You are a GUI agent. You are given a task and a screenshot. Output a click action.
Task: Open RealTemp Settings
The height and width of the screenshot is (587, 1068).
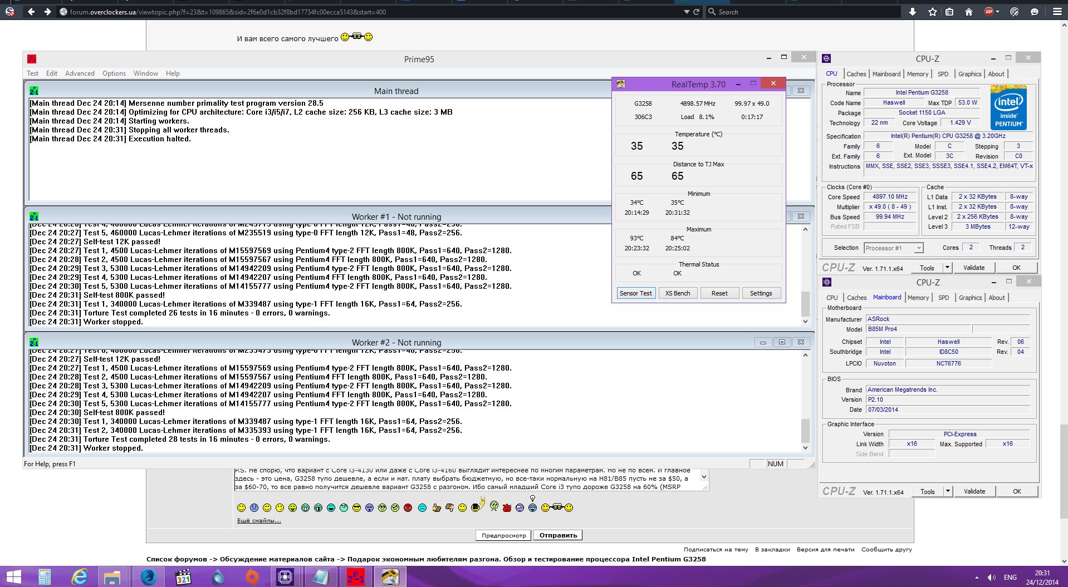point(761,293)
